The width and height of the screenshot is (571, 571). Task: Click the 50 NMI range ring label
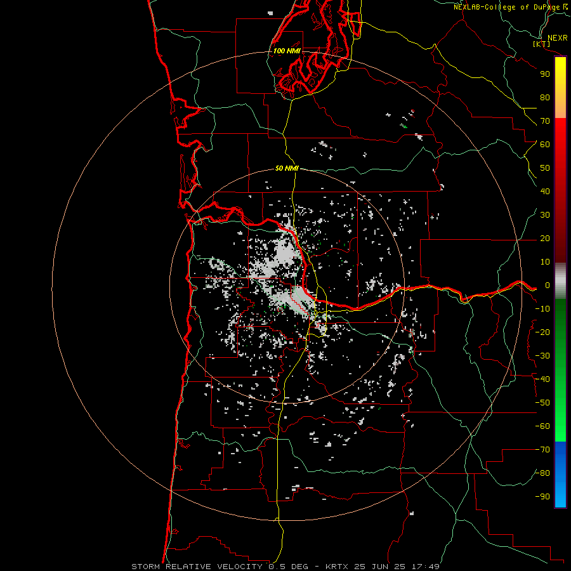click(287, 168)
